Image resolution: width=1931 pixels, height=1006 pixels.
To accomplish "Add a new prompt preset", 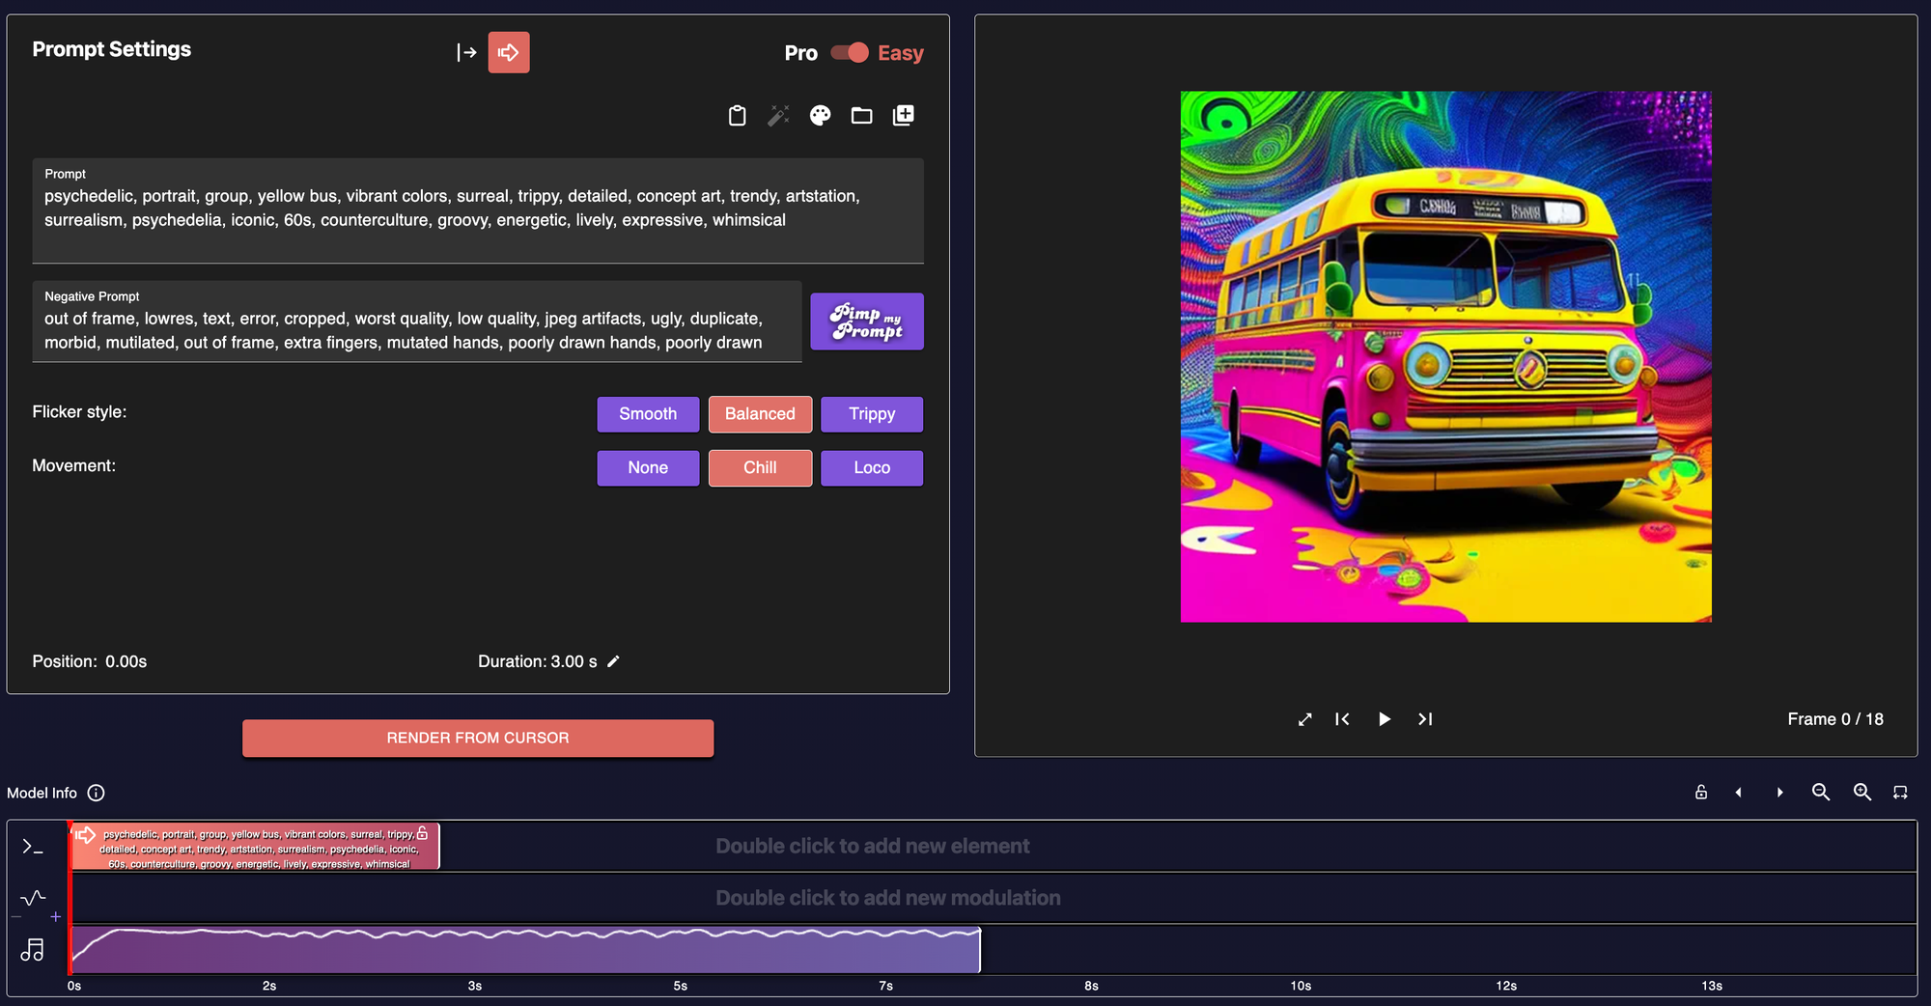I will (904, 115).
